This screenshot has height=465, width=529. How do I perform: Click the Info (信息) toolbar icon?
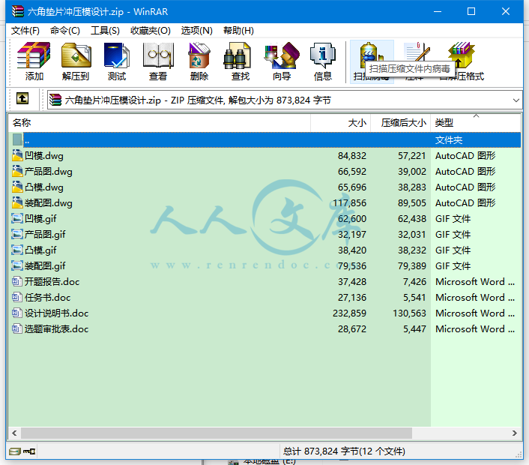[x=323, y=55]
